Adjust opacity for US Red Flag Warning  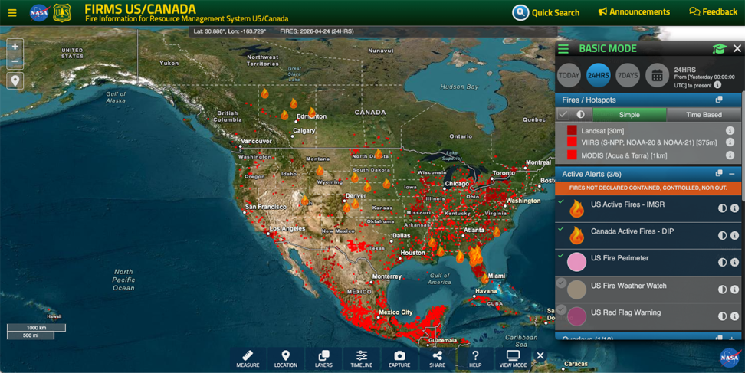pyautogui.click(x=722, y=316)
